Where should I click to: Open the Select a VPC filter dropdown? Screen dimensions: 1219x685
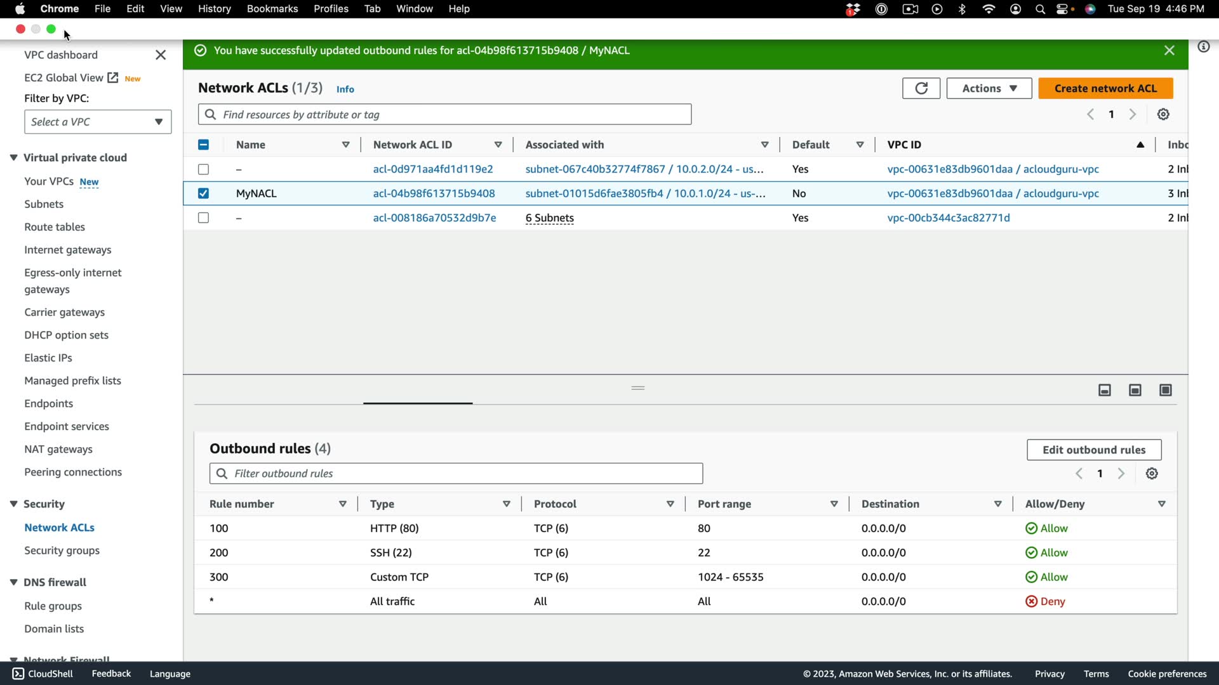(x=98, y=122)
